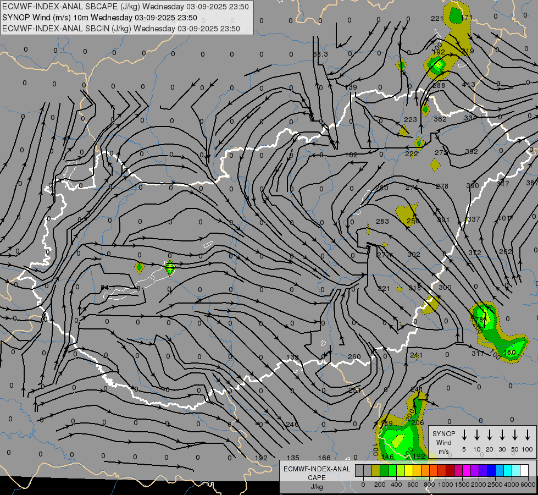Click the map value '283'

(382, 221)
